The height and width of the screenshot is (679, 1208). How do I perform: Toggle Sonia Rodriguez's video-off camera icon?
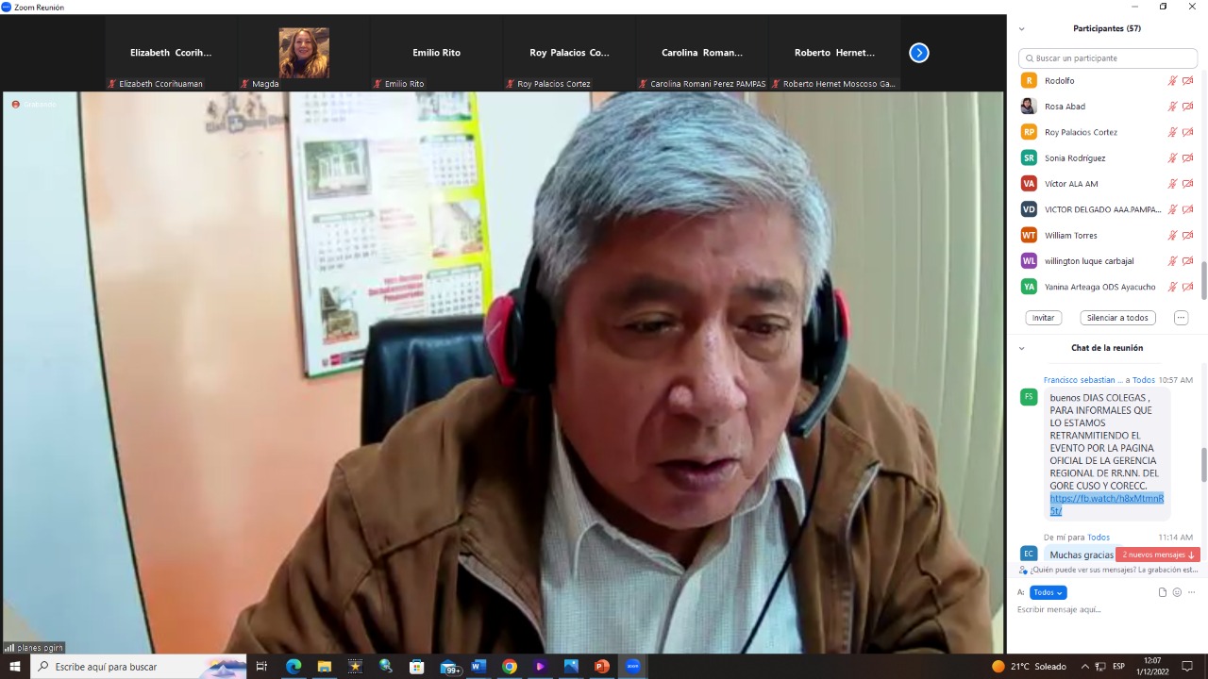[1188, 158]
